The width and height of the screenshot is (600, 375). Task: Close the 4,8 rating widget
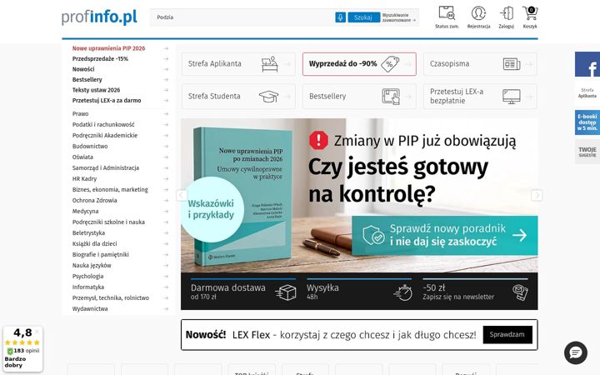(x=37, y=332)
